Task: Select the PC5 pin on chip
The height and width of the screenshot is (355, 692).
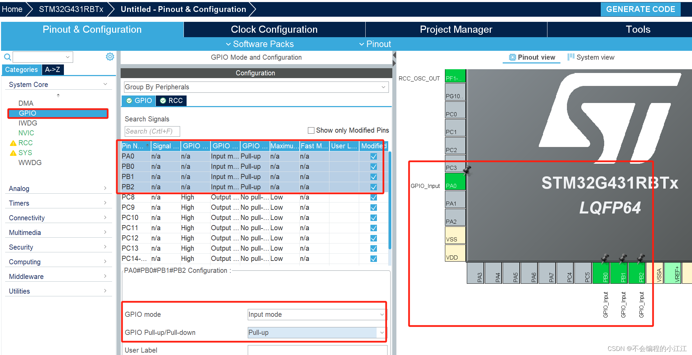Action: click(x=583, y=273)
